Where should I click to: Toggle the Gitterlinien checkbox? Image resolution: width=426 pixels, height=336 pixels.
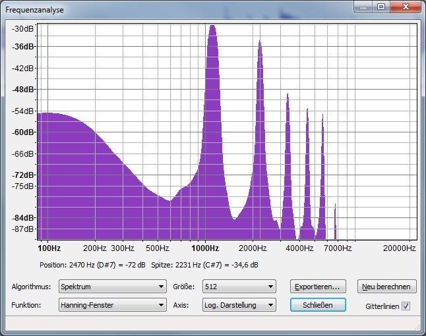[x=406, y=306]
